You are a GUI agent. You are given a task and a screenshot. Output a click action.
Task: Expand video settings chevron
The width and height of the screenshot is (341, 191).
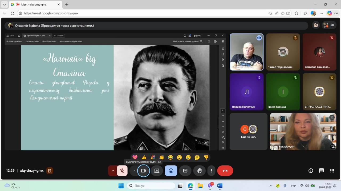pos(134,171)
